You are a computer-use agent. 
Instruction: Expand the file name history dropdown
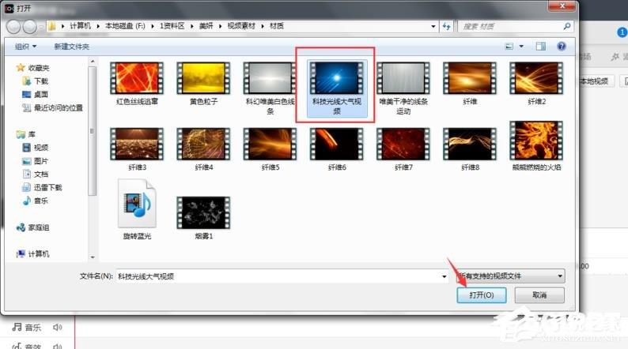click(x=444, y=276)
